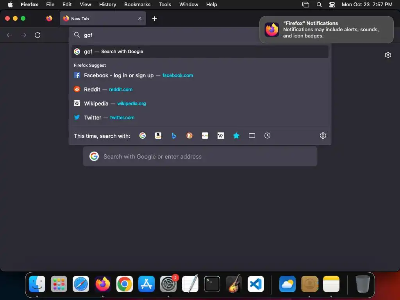Open the Reddit suggestion row

pos(200,89)
